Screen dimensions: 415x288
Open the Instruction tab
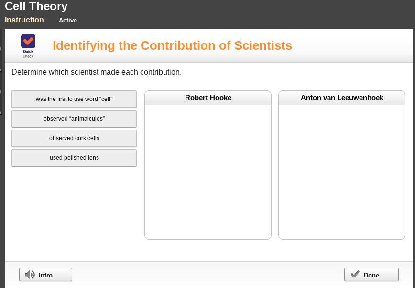coord(24,20)
